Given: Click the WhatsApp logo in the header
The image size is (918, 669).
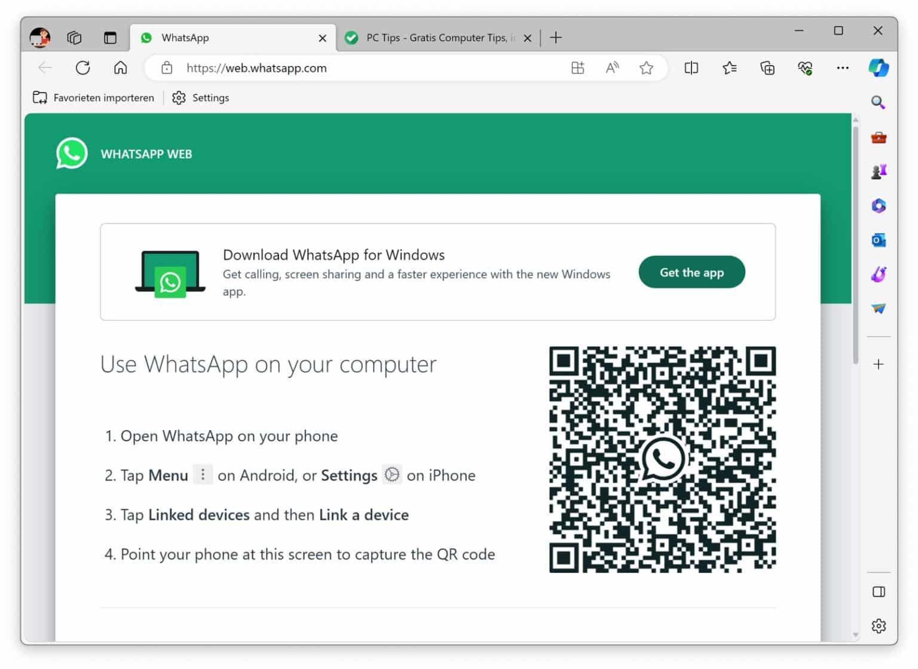Looking at the screenshot, I should (72, 154).
